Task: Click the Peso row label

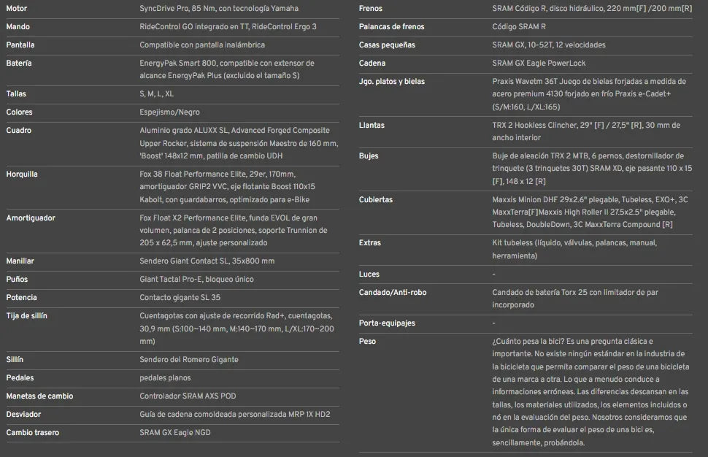Action: click(x=368, y=342)
